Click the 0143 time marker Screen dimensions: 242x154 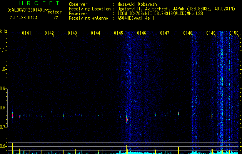pyautogui.click(x=72, y=33)
